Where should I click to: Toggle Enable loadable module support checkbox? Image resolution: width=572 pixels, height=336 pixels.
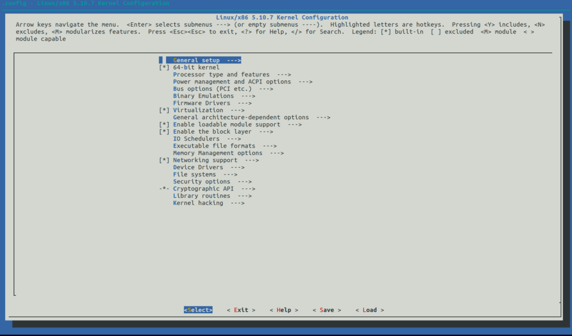[x=164, y=124]
